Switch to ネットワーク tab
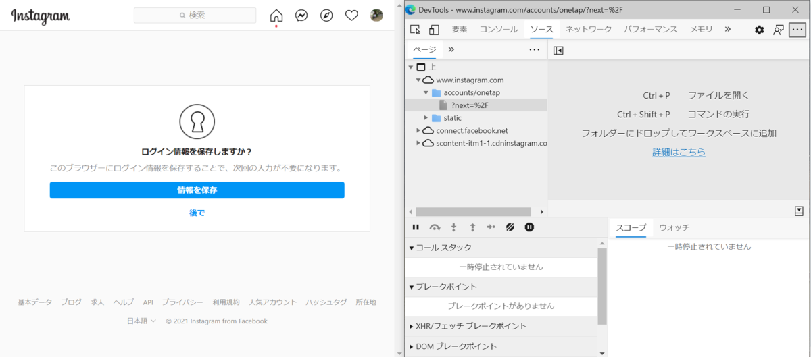Image resolution: width=811 pixels, height=357 pixels. 588,30
